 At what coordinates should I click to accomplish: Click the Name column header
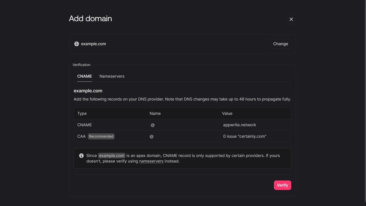click(x=155, y=113)
